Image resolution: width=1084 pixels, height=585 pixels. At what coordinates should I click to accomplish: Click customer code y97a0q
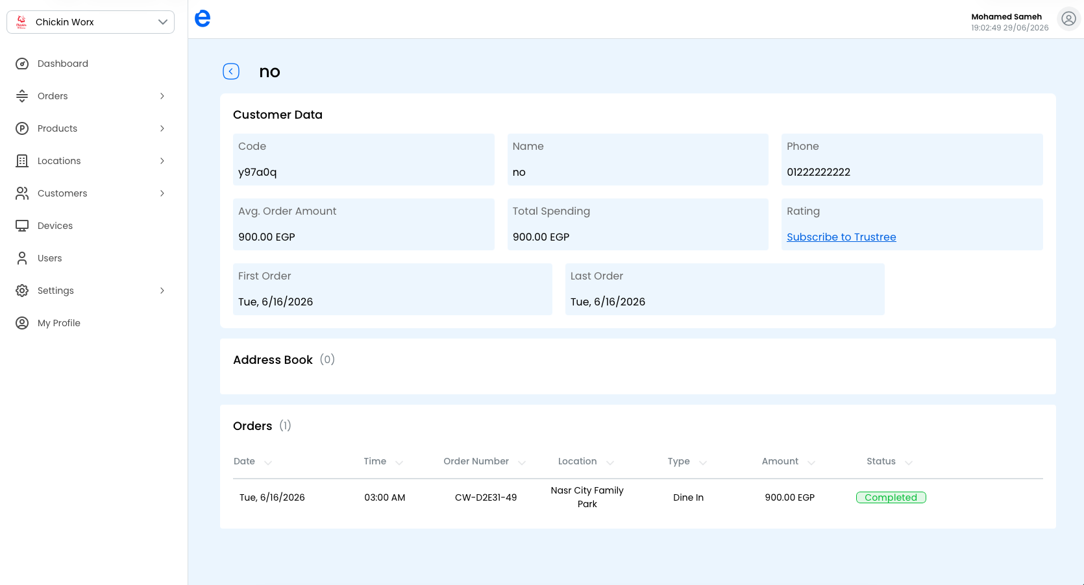tap(257, 173)
